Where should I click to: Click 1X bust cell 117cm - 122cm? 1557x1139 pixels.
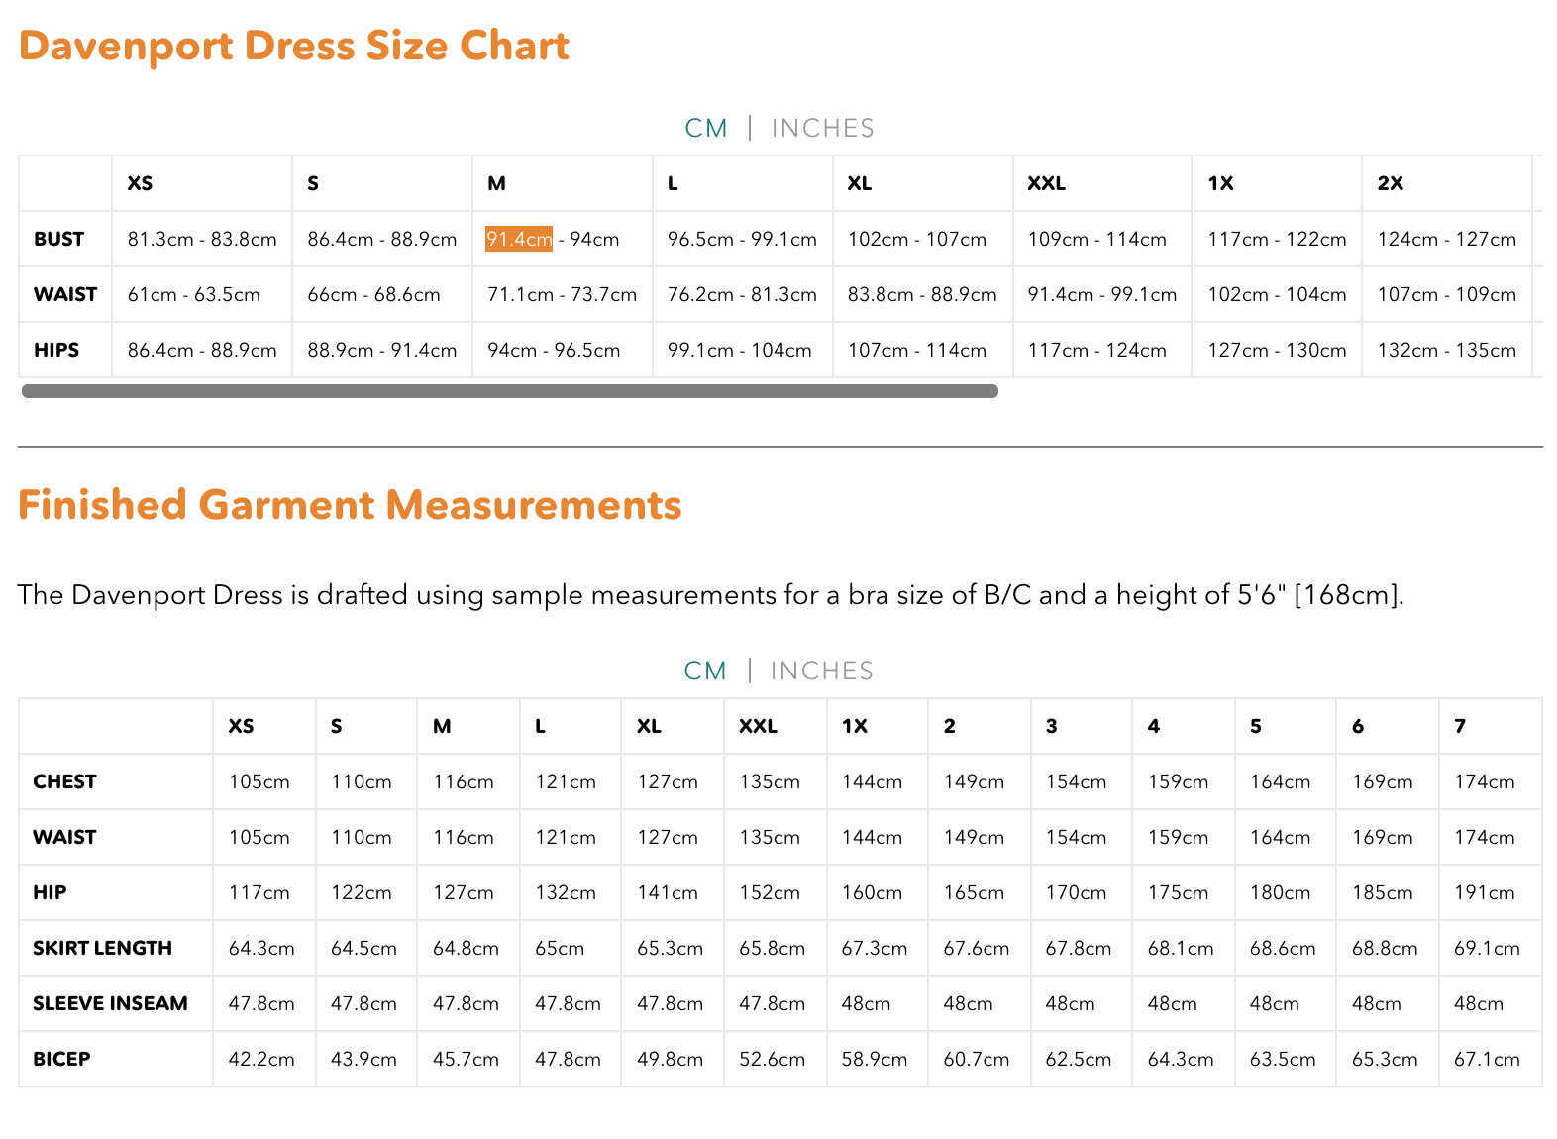point(1278,239)
